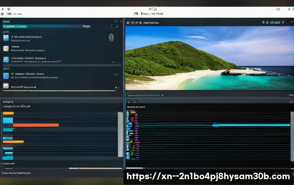Select the first list item's blue picture icon

6,38
